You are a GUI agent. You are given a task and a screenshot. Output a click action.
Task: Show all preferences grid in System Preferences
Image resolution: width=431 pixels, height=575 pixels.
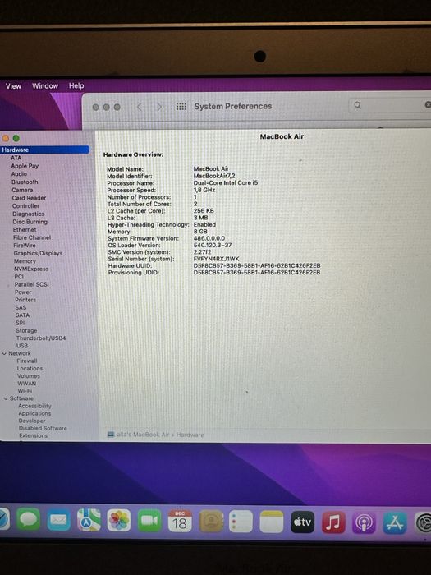pos(181,107)
